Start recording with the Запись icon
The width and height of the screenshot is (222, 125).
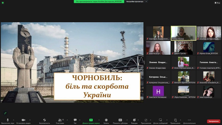pyautogui.click(x=106, y=120)
